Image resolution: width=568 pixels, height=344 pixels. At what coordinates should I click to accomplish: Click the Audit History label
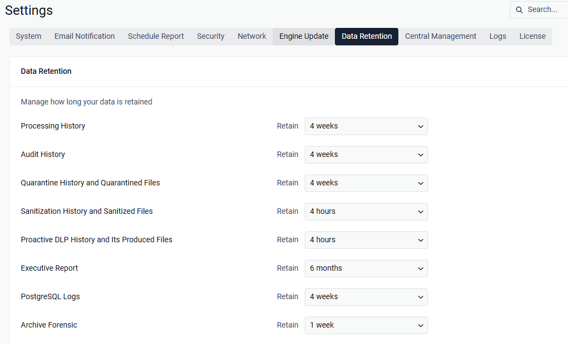[x=43, y=154]
